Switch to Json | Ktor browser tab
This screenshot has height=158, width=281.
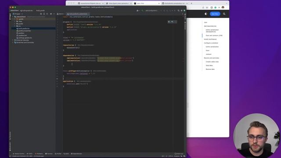(x=147, y=4)
